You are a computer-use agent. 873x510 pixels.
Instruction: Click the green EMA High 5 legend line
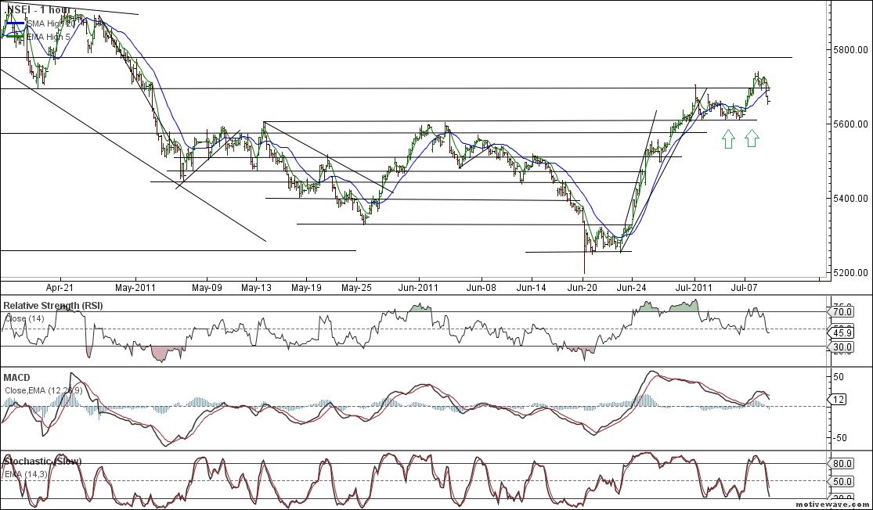point(15,36)
